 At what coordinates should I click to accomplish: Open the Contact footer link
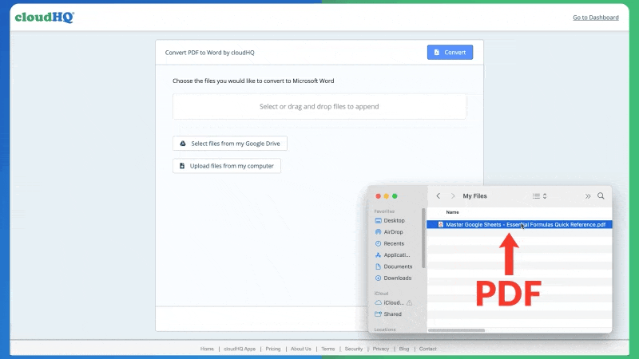click(x=427, y=349)
